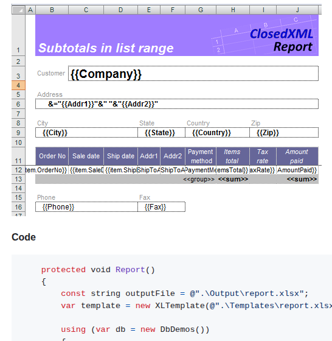
Task: Select the {{City}} cell
Action: tap(86, 133)
